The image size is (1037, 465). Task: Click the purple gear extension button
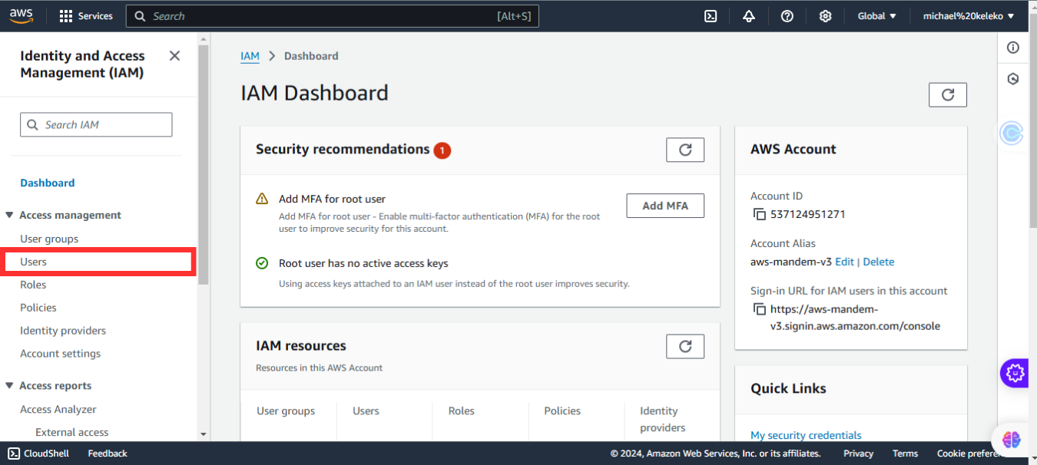click(x=1015, y=374)
